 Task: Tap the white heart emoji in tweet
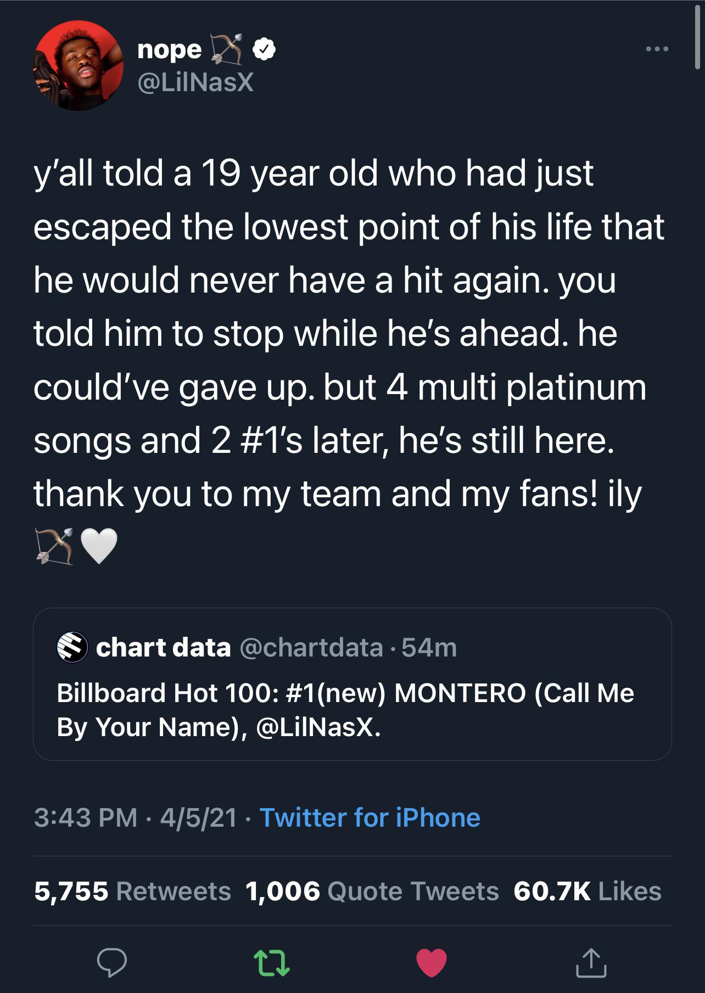point(99,546)
